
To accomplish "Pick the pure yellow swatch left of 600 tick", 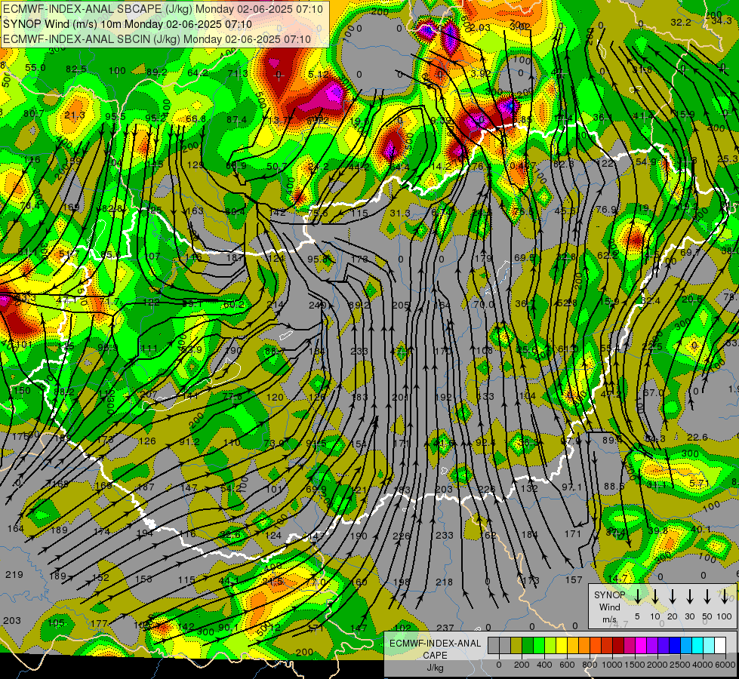I will (x=562, y=645).
